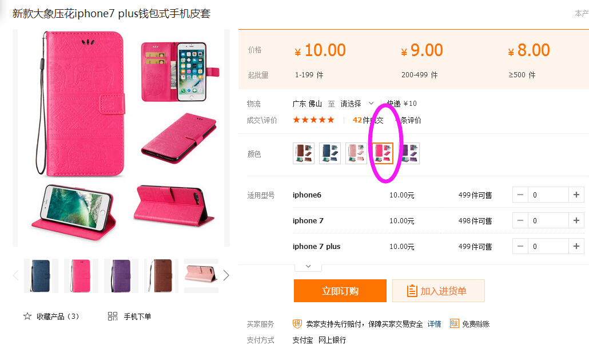Click the 免费赊账 credit icon
This screenshot has width=589, height=360.
[x=454, y=323]
